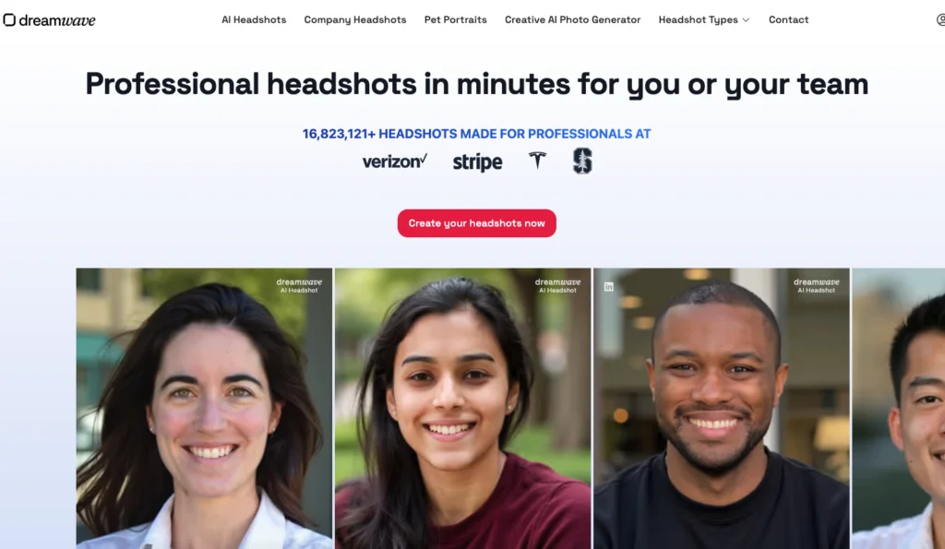This screenshot has width=945, height=549.
Task: Select Creative AI Photo Generator
Action: [x=572, y=20]
